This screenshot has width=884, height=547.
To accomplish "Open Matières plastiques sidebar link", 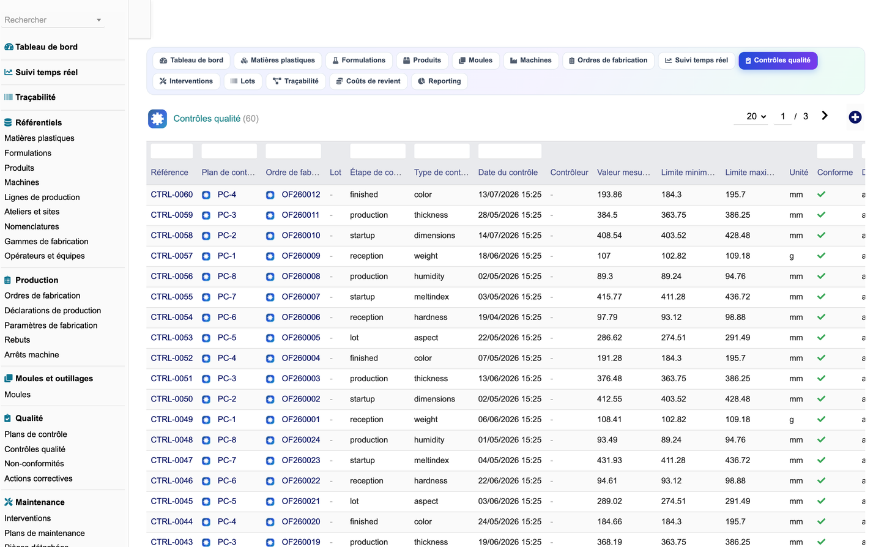I will [39, 138].
